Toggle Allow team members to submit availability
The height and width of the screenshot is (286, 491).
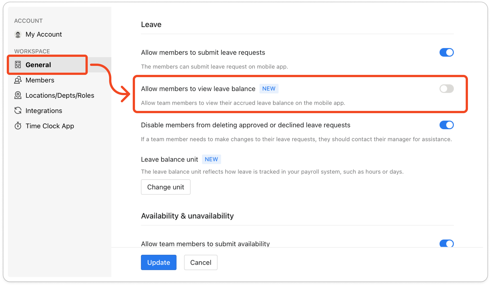pos(447,243)
